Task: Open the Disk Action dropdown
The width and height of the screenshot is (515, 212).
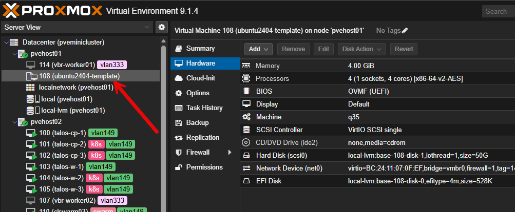Action: pos(361,49)
